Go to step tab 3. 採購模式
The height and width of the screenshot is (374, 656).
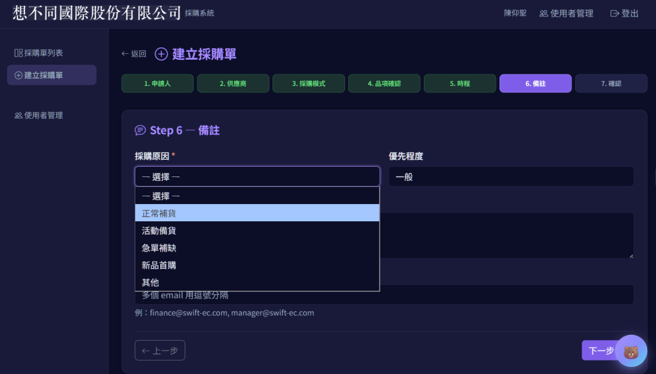click(x=308, y=83)
